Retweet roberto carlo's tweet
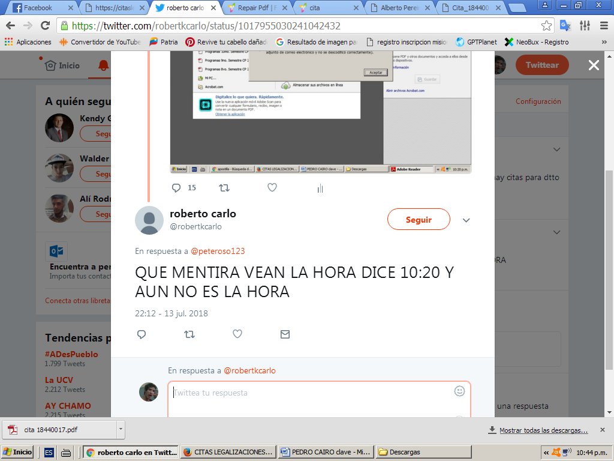This screenshot has width=614, height=461. point(189,334)
